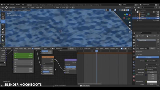Activate the Scale tool

pyautogui.click(x=3, y=29)
